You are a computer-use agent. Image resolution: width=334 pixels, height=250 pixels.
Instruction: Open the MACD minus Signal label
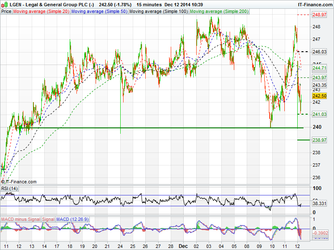pyautogui.click(x=20, y=219)
